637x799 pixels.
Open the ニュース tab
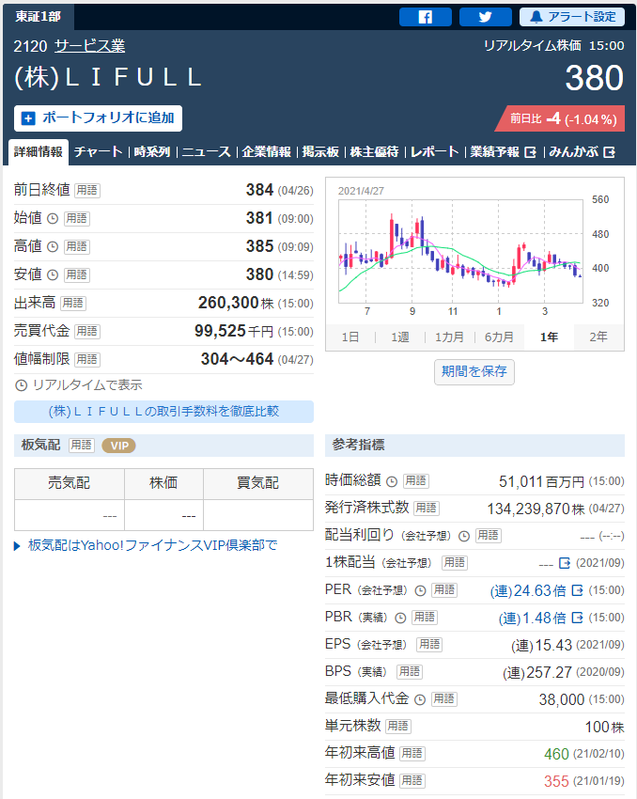tap(206, 152)
